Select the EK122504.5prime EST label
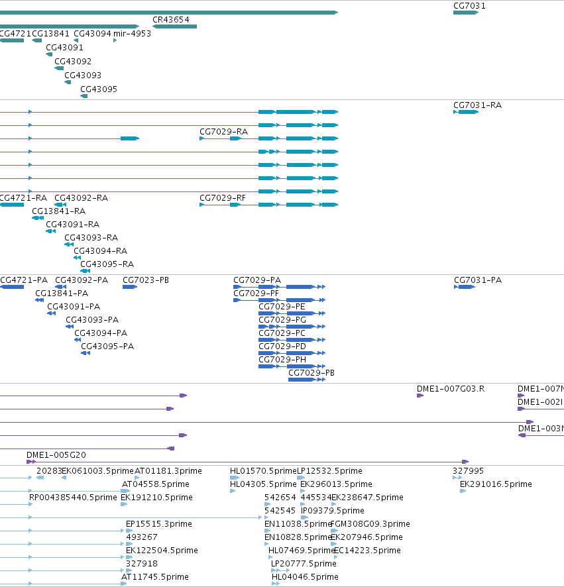Image resolution: width=564 pixels, height=587 pixels. (x=162, y=551)
